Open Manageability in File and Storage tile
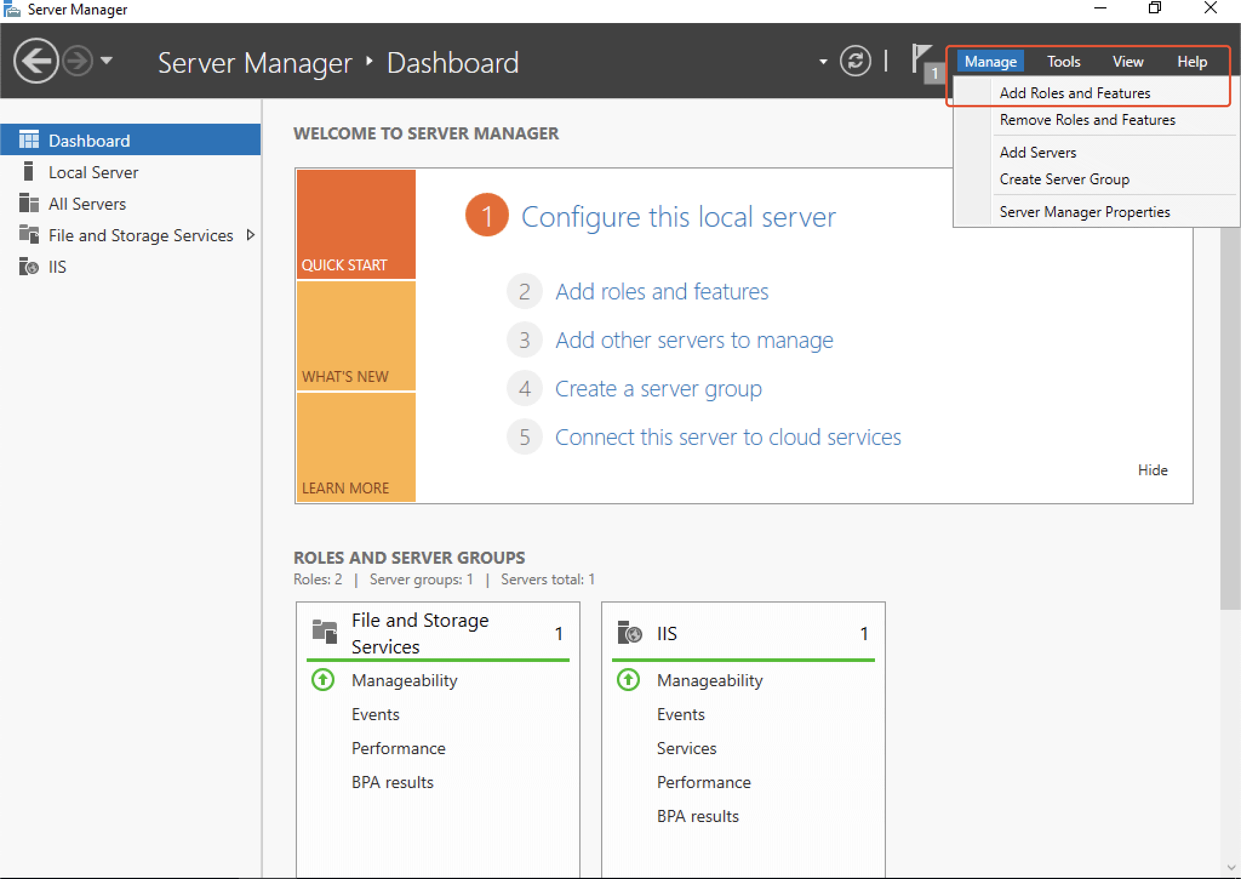 click(x=404, y=680)
